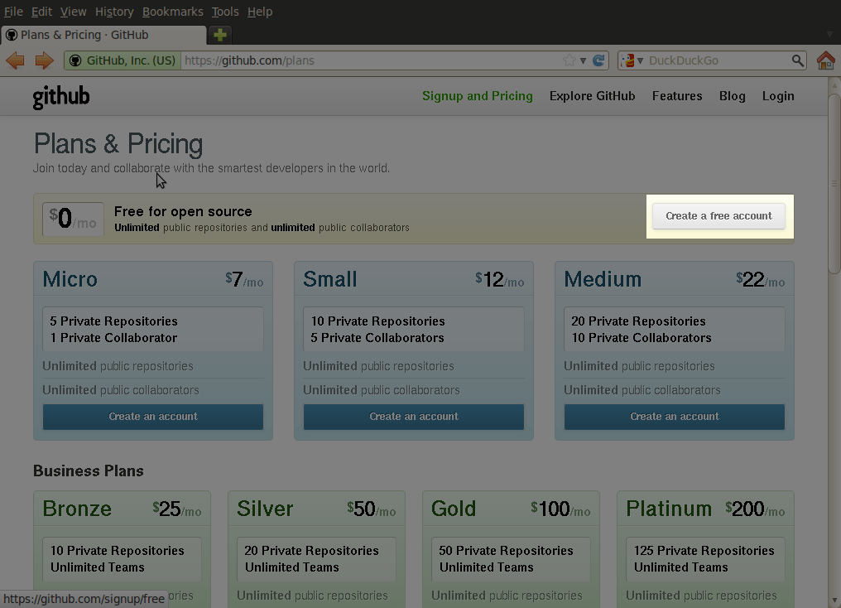
Task: Click the Join today and collaborate subtitle
Action: tap(211, 168)
